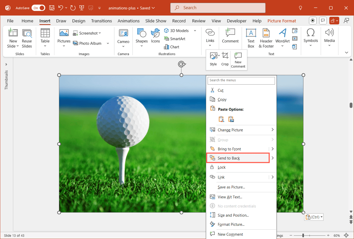The height and width of the screenshot is (239, 354).
Task: Switch to the Design tab
Action: (x=78, y=21)
